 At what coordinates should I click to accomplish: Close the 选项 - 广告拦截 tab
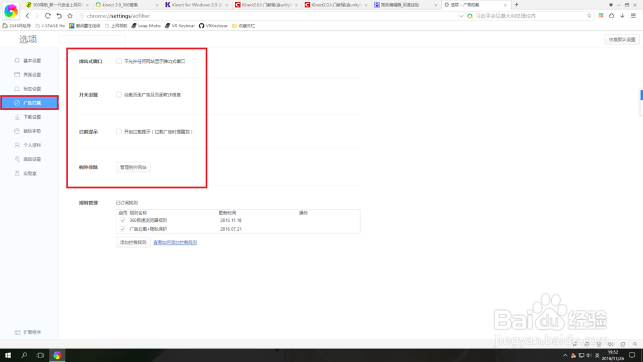[505, 5]
